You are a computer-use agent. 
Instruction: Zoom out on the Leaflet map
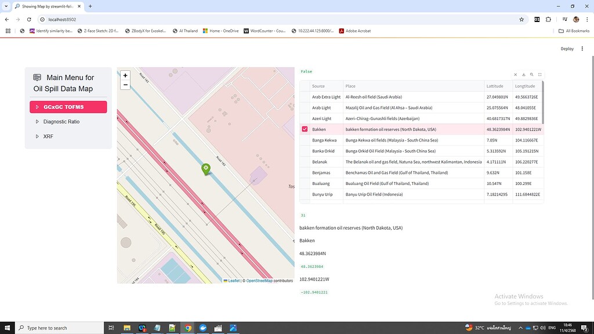[125, 85]
